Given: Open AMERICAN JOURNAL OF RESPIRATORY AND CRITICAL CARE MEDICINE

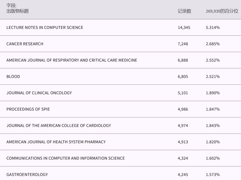Looking at the screenshot, I should tap(72, 60).
